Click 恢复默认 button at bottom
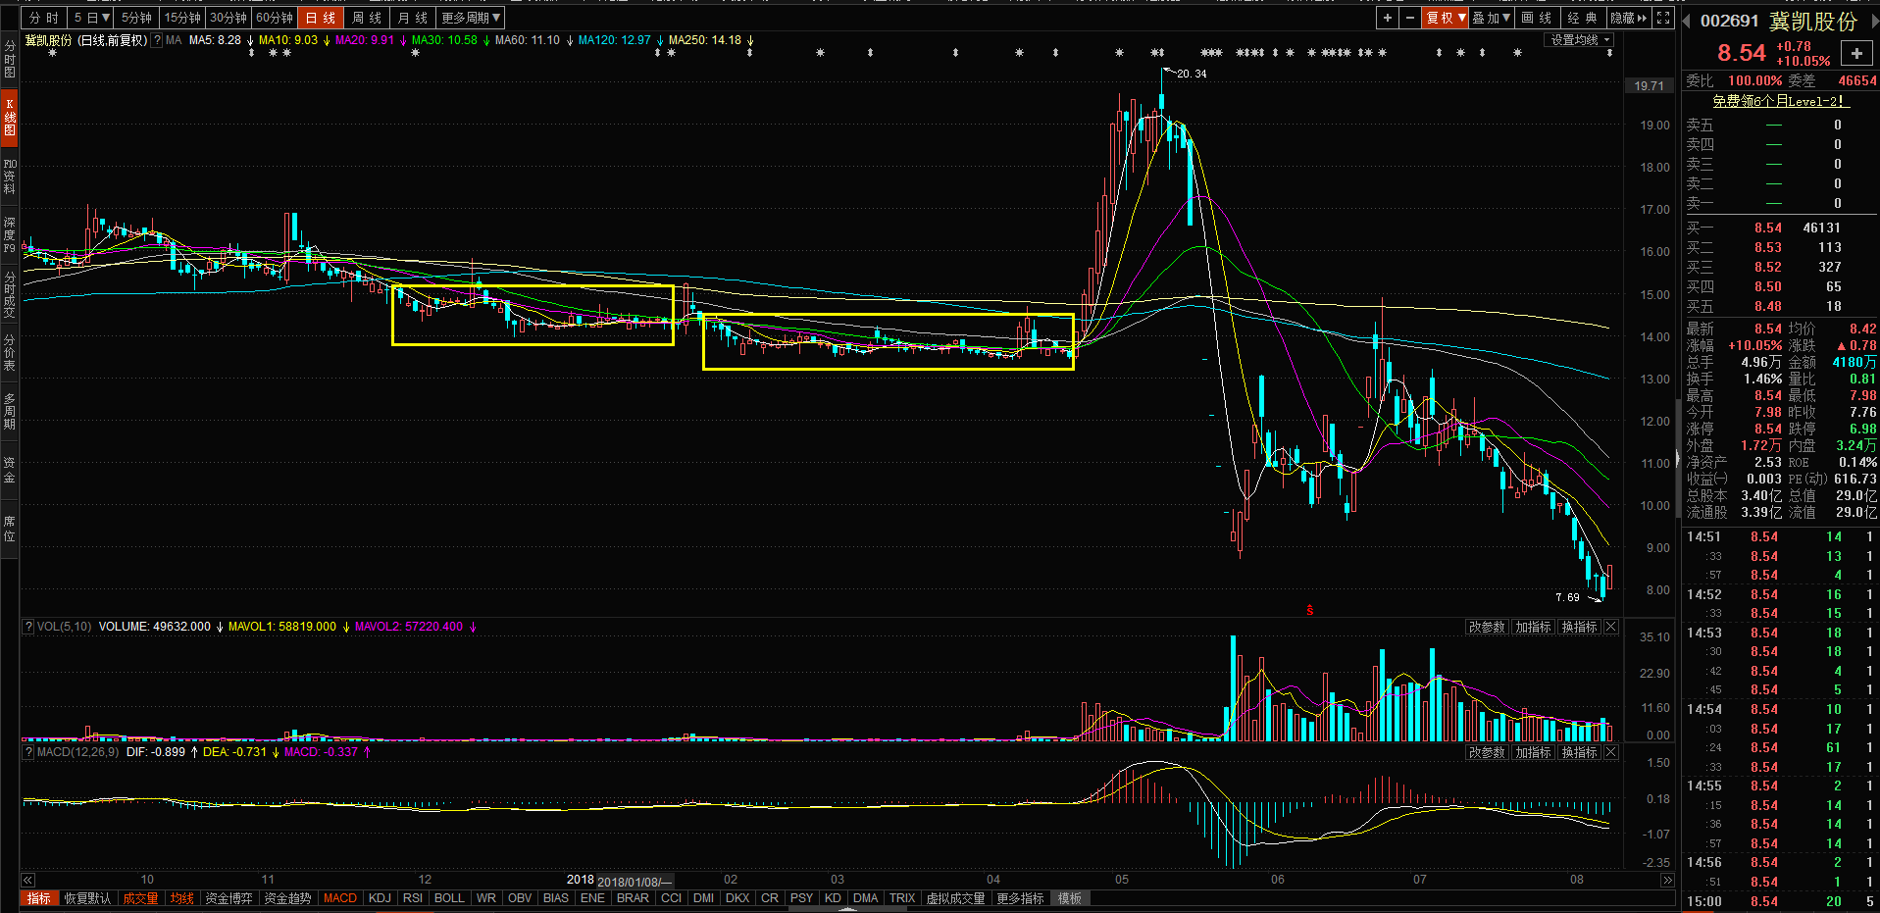 tap(87, 898)
